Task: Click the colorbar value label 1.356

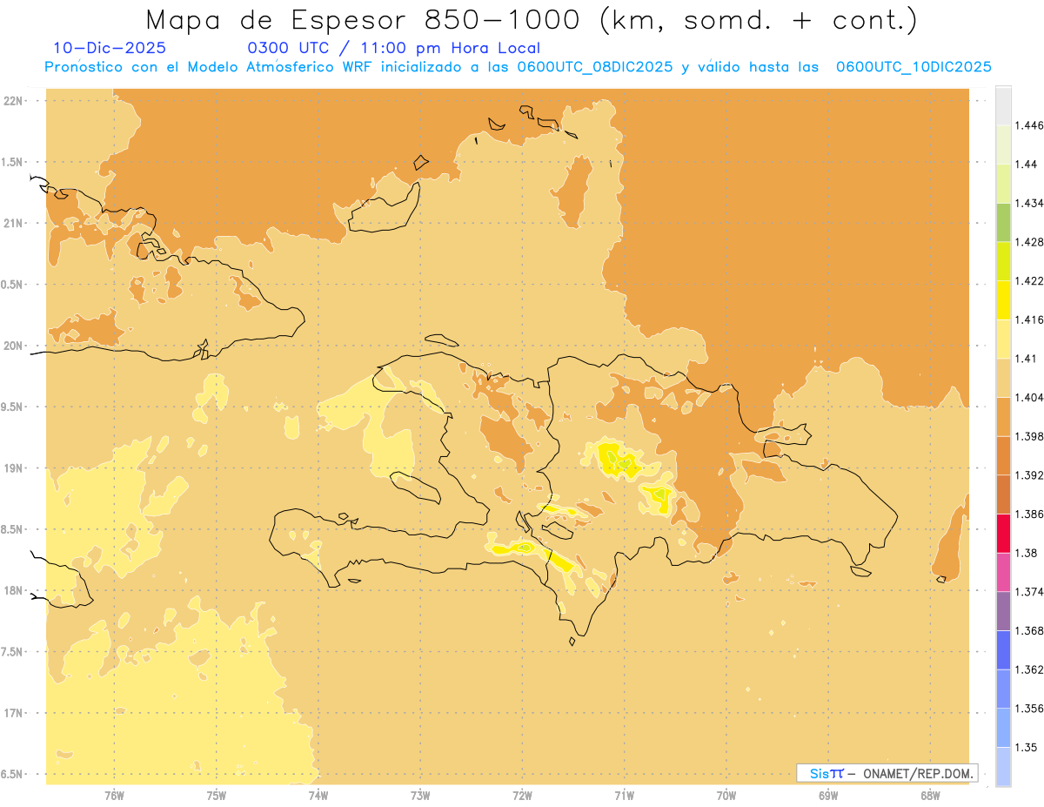Action: pos(1029,709)
